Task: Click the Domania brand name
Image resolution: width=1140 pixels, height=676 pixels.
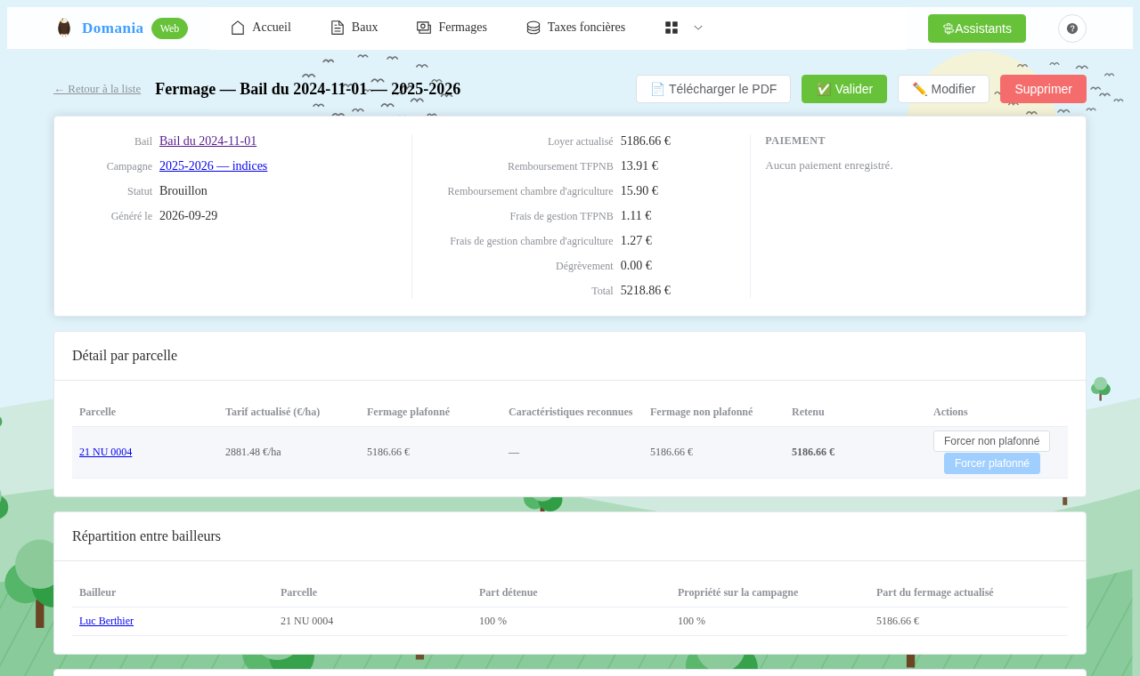Action: coord(112,28)
